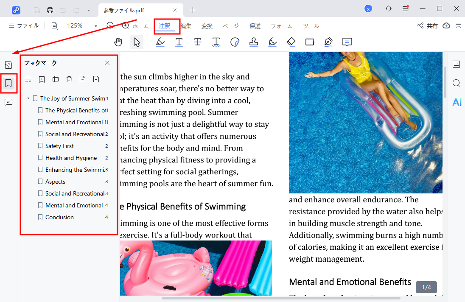Click the 共有 share button

pyautogui.click(x=428, y=26)
